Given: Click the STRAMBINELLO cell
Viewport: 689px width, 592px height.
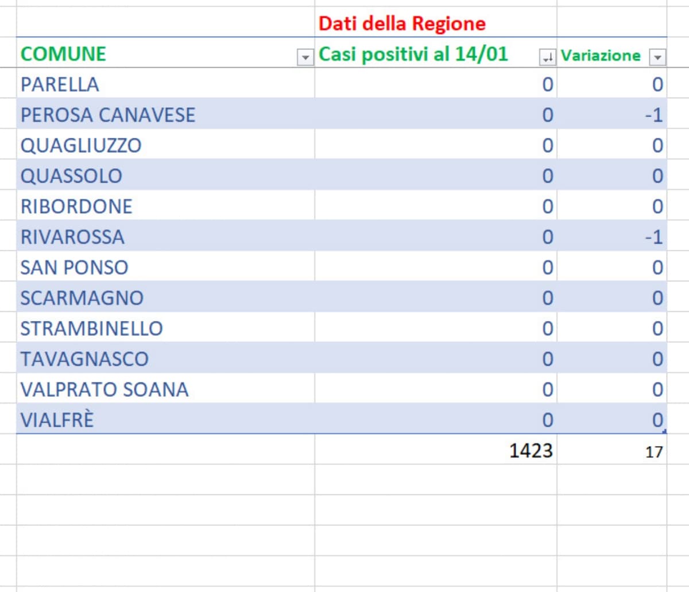Looking at the screenshot, I should tap(91, 328).
